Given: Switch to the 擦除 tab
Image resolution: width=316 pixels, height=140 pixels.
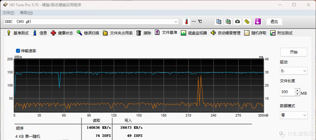Looking at the screenshot, I should 144,33.
